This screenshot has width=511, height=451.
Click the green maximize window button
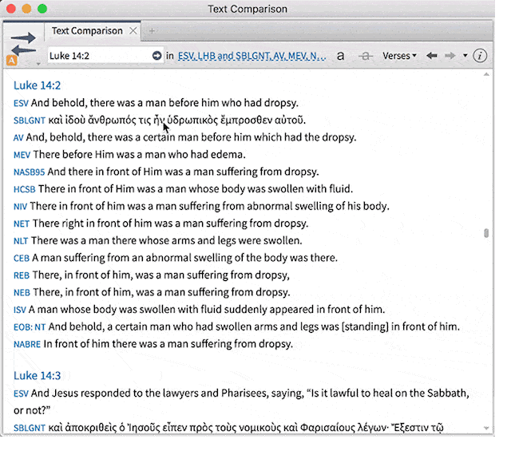[x=42, y=9]
